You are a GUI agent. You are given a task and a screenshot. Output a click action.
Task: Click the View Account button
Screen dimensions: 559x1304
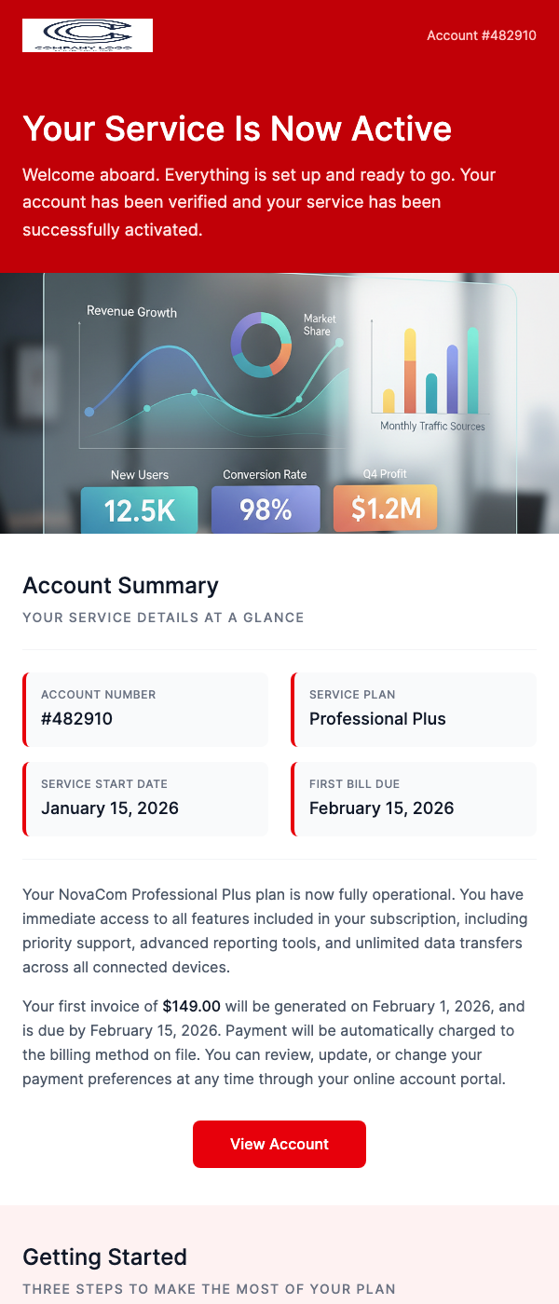pyautogui.click(x=279, y=1144)
